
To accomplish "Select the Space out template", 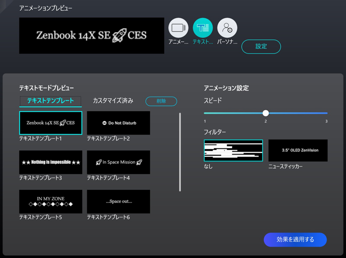I will point(118,201).
